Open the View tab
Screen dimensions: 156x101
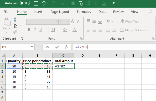point(134,12)
